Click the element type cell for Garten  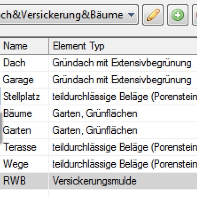(x=95, y=130)
